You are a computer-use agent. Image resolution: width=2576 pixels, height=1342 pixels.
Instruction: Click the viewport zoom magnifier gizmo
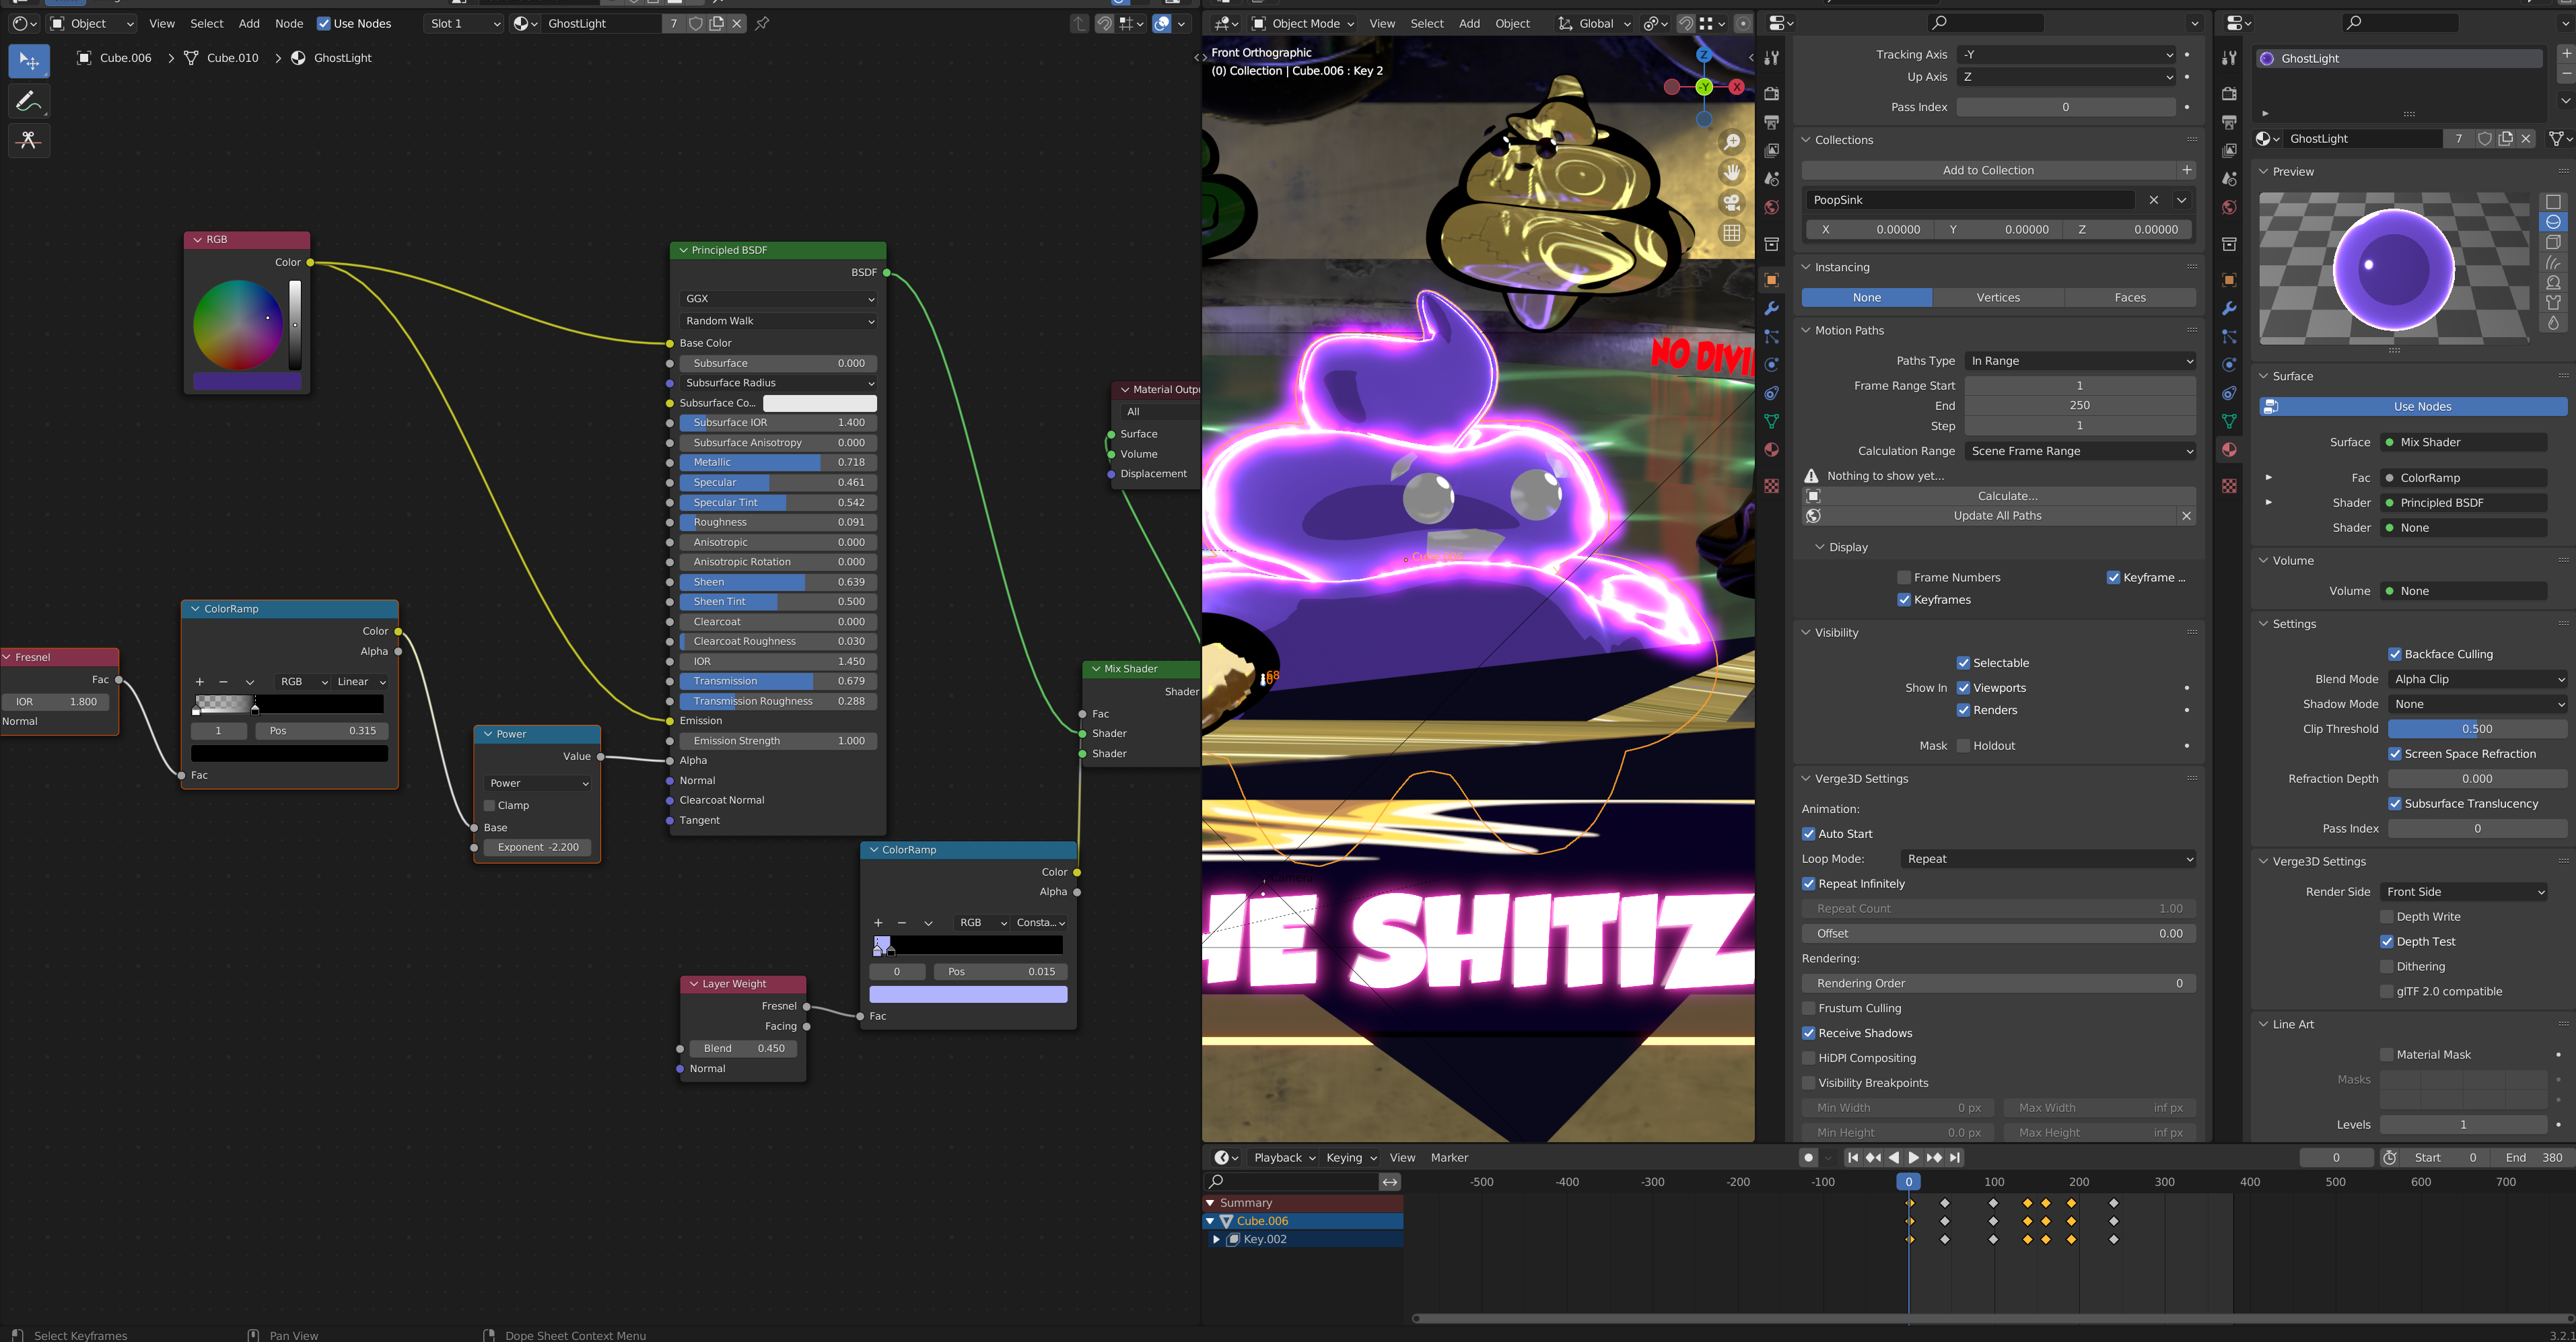tap(1732, 143)
